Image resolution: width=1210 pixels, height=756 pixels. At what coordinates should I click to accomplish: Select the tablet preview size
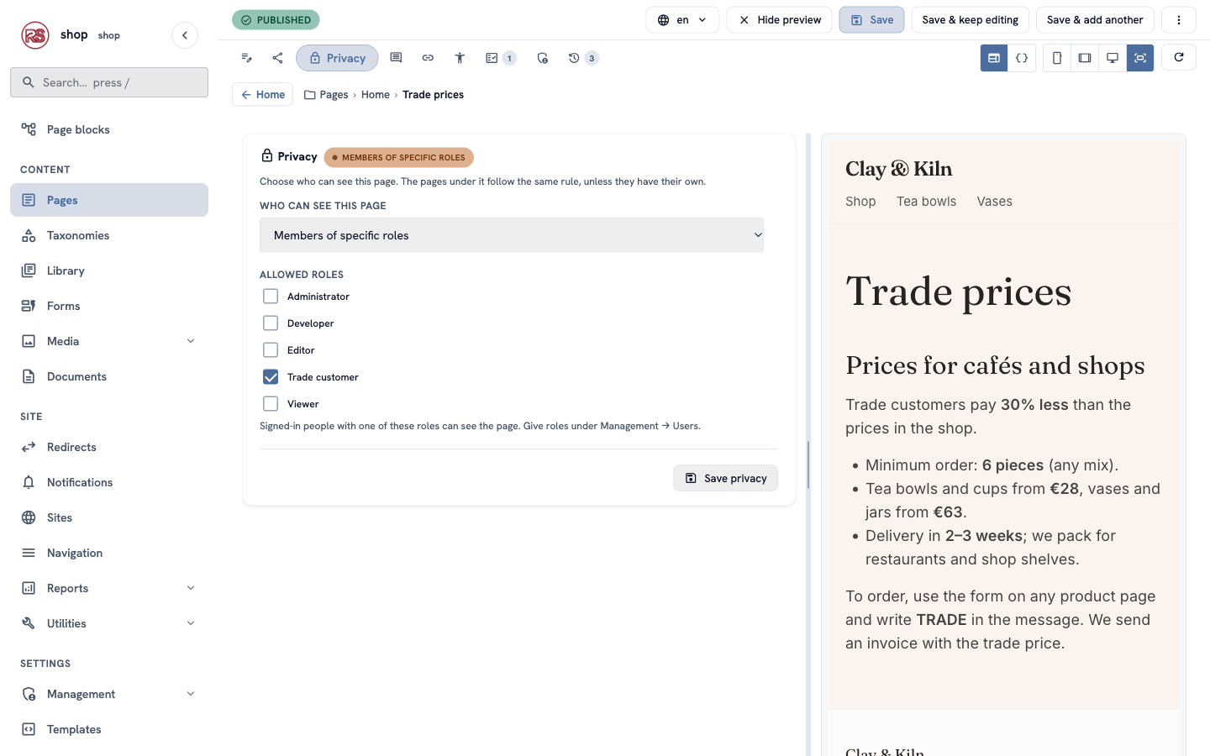pos(1085,58)
